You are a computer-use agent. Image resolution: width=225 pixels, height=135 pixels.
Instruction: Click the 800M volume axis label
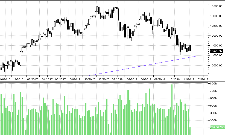[x=214, y=84]
